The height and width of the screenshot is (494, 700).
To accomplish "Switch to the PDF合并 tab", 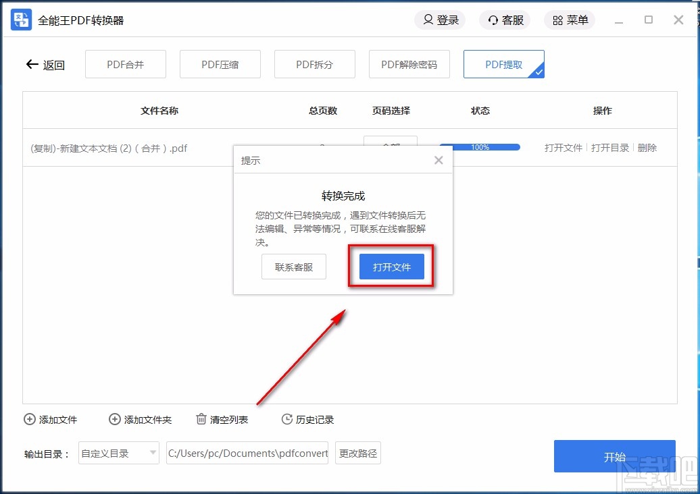I will [x=125, y=64].
